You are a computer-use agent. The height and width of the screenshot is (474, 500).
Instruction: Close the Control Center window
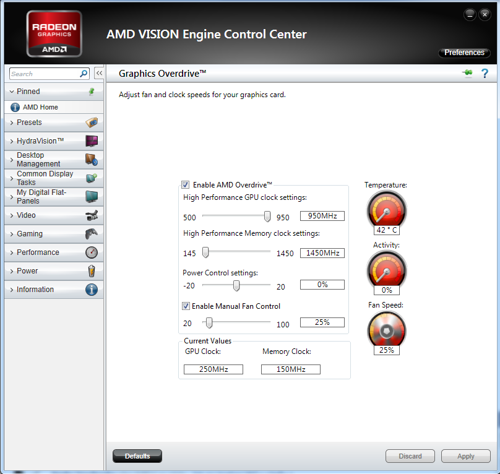[485, 15]
